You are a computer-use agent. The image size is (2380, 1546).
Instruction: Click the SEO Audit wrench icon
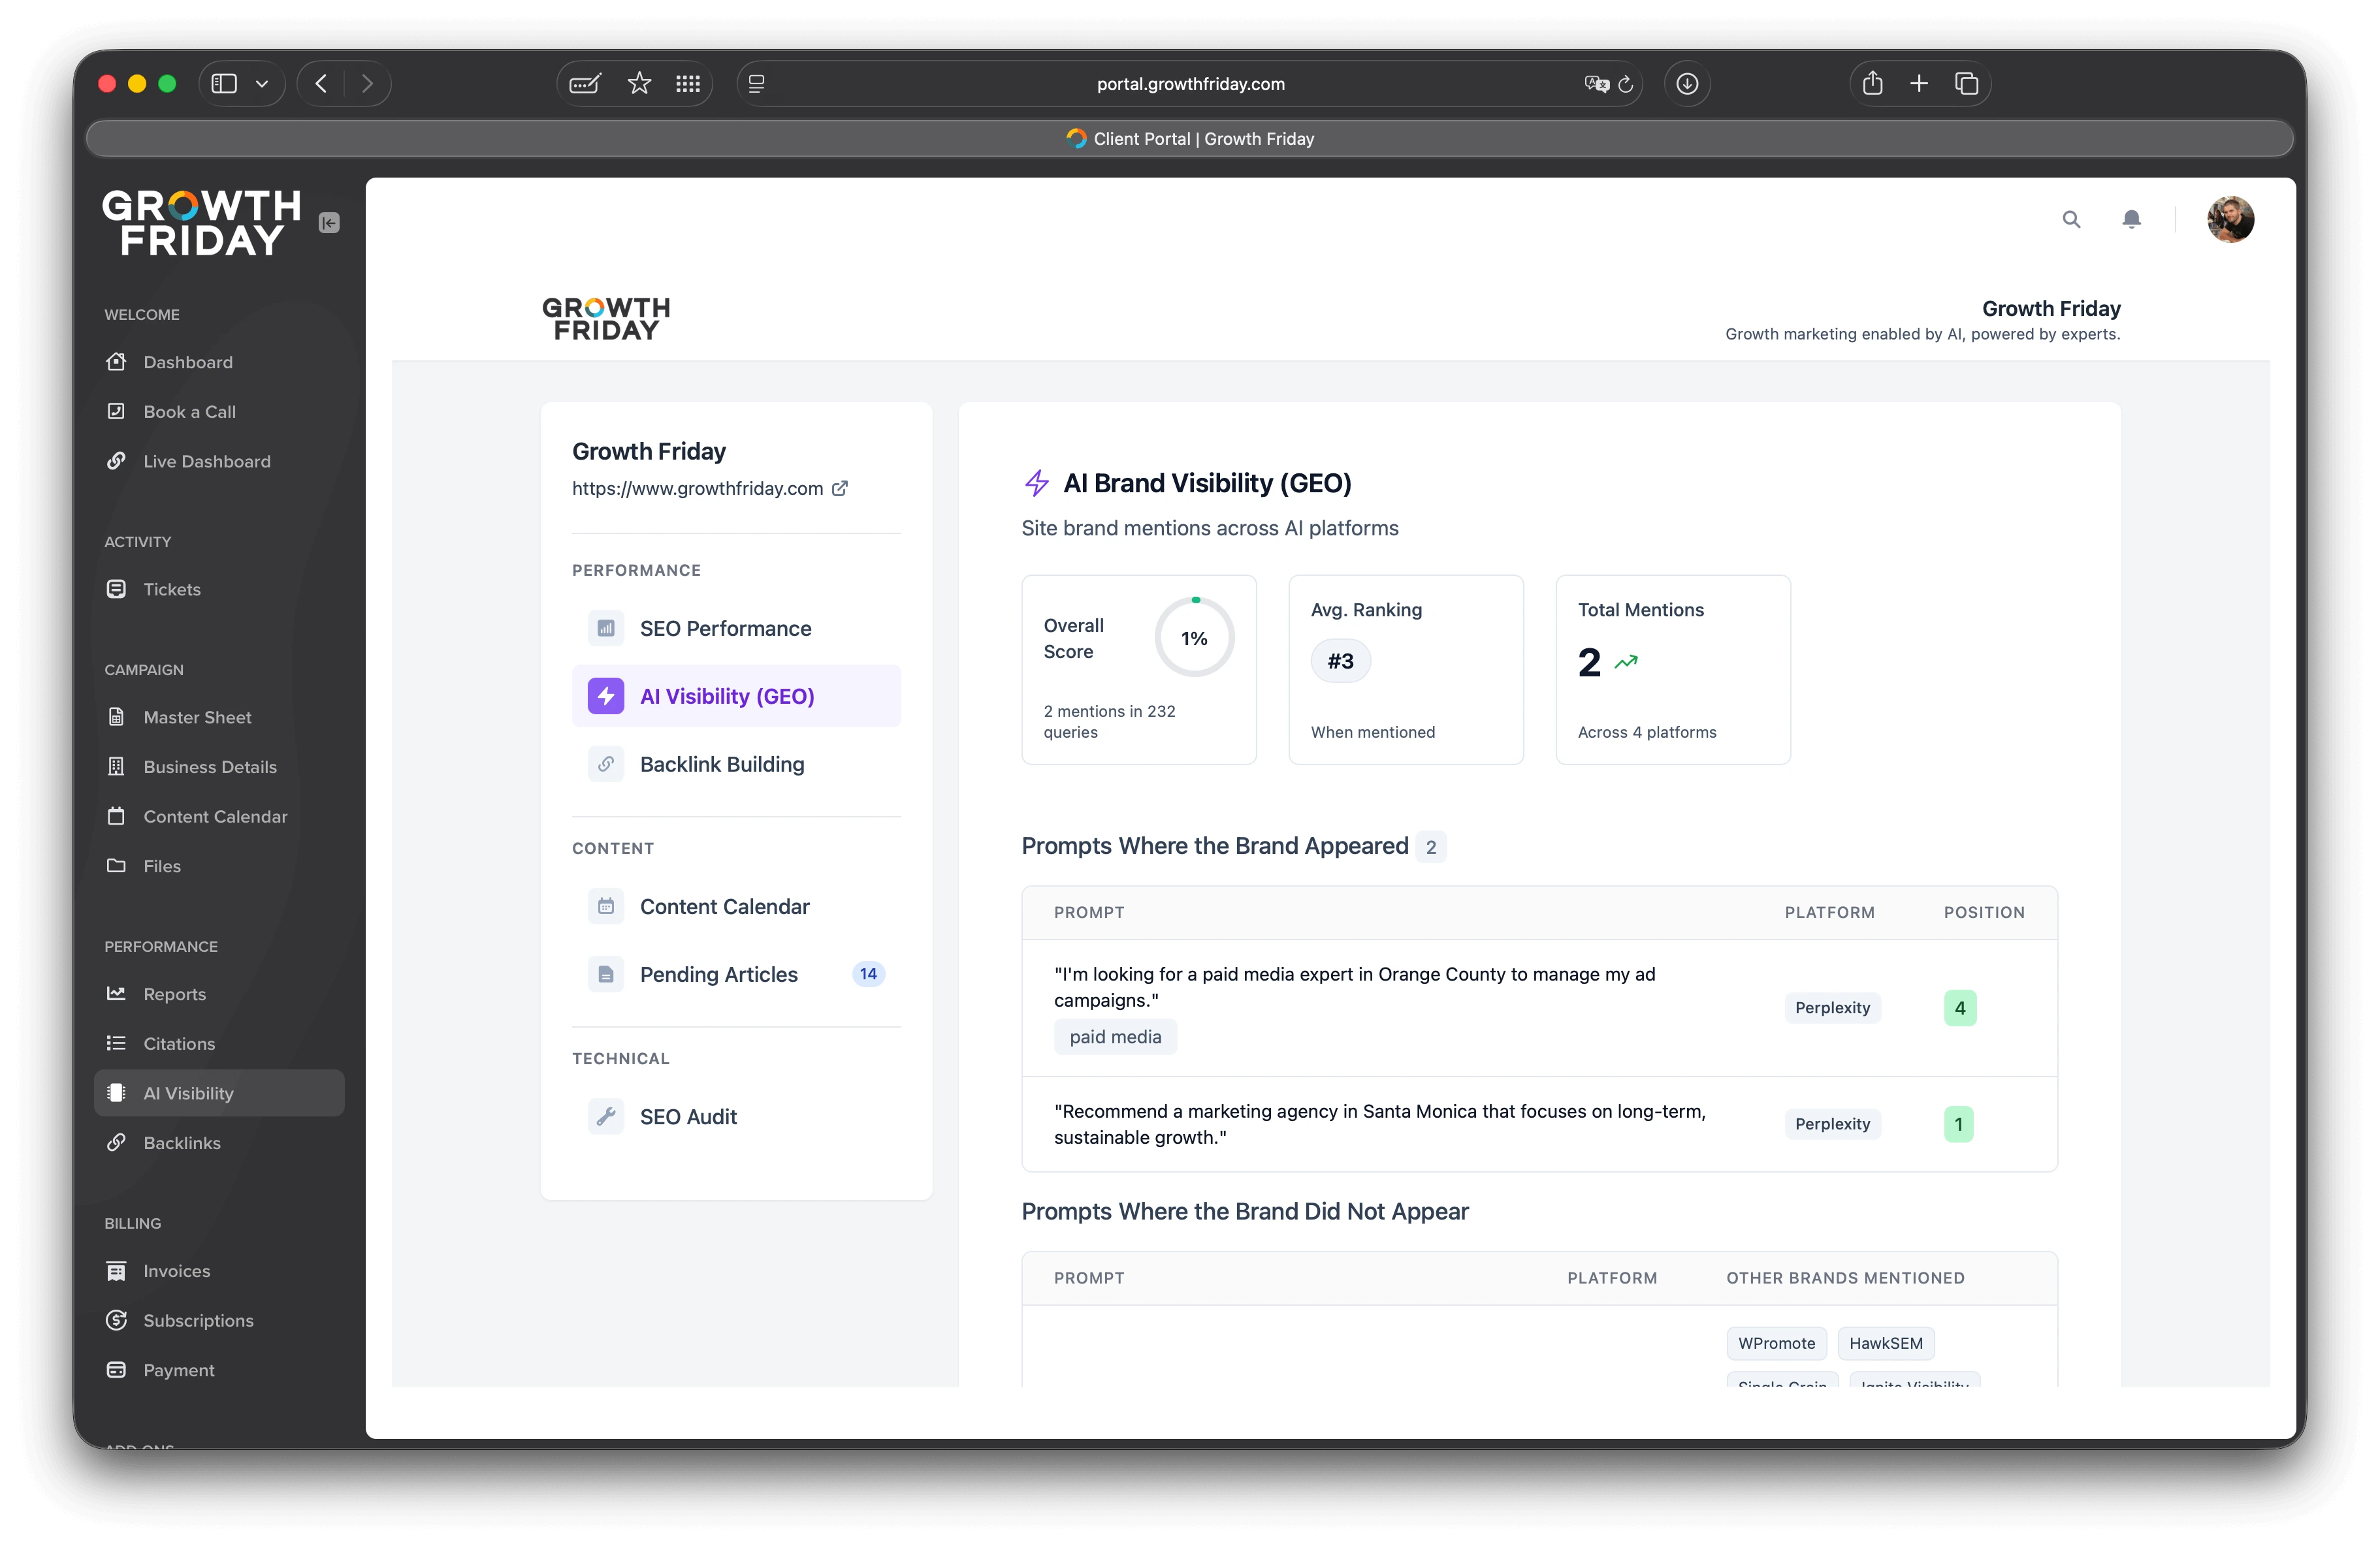point(606,1116)
